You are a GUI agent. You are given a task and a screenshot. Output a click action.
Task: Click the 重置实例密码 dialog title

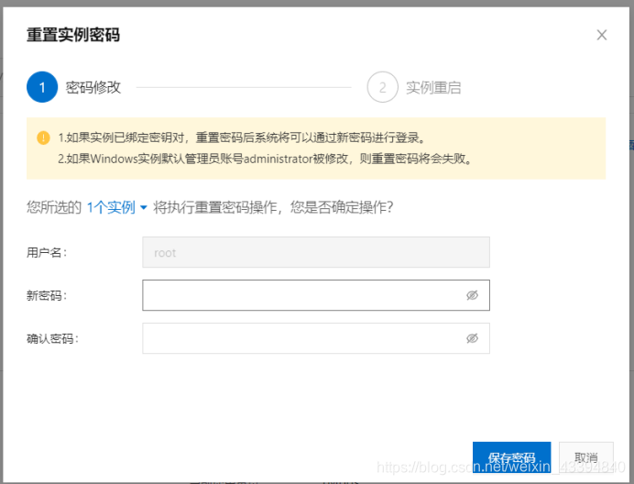(73, 35)
